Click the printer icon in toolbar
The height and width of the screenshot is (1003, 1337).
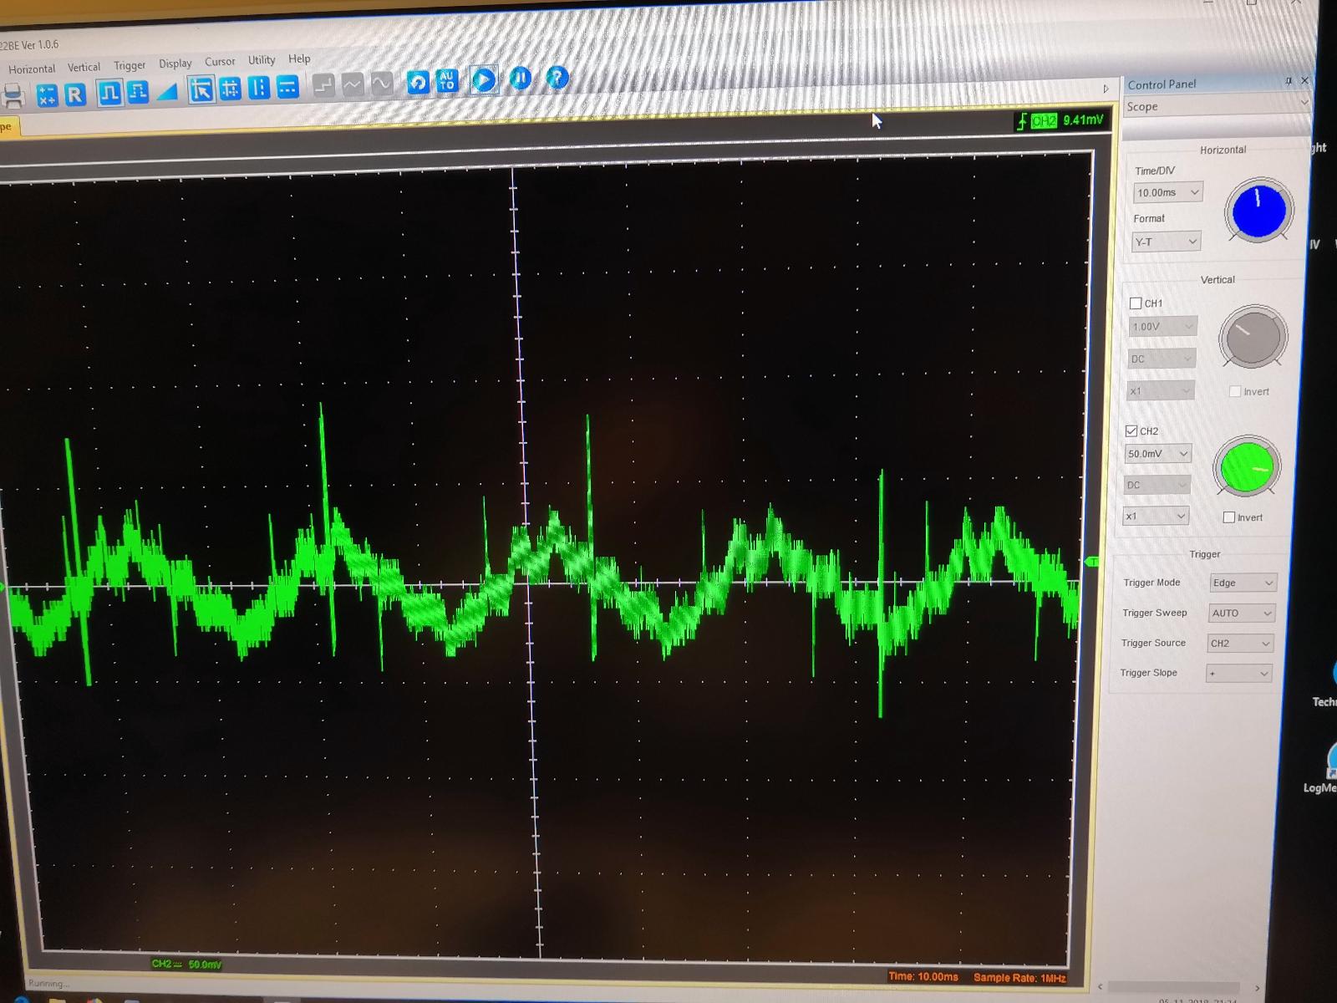[x=13, y=96]
